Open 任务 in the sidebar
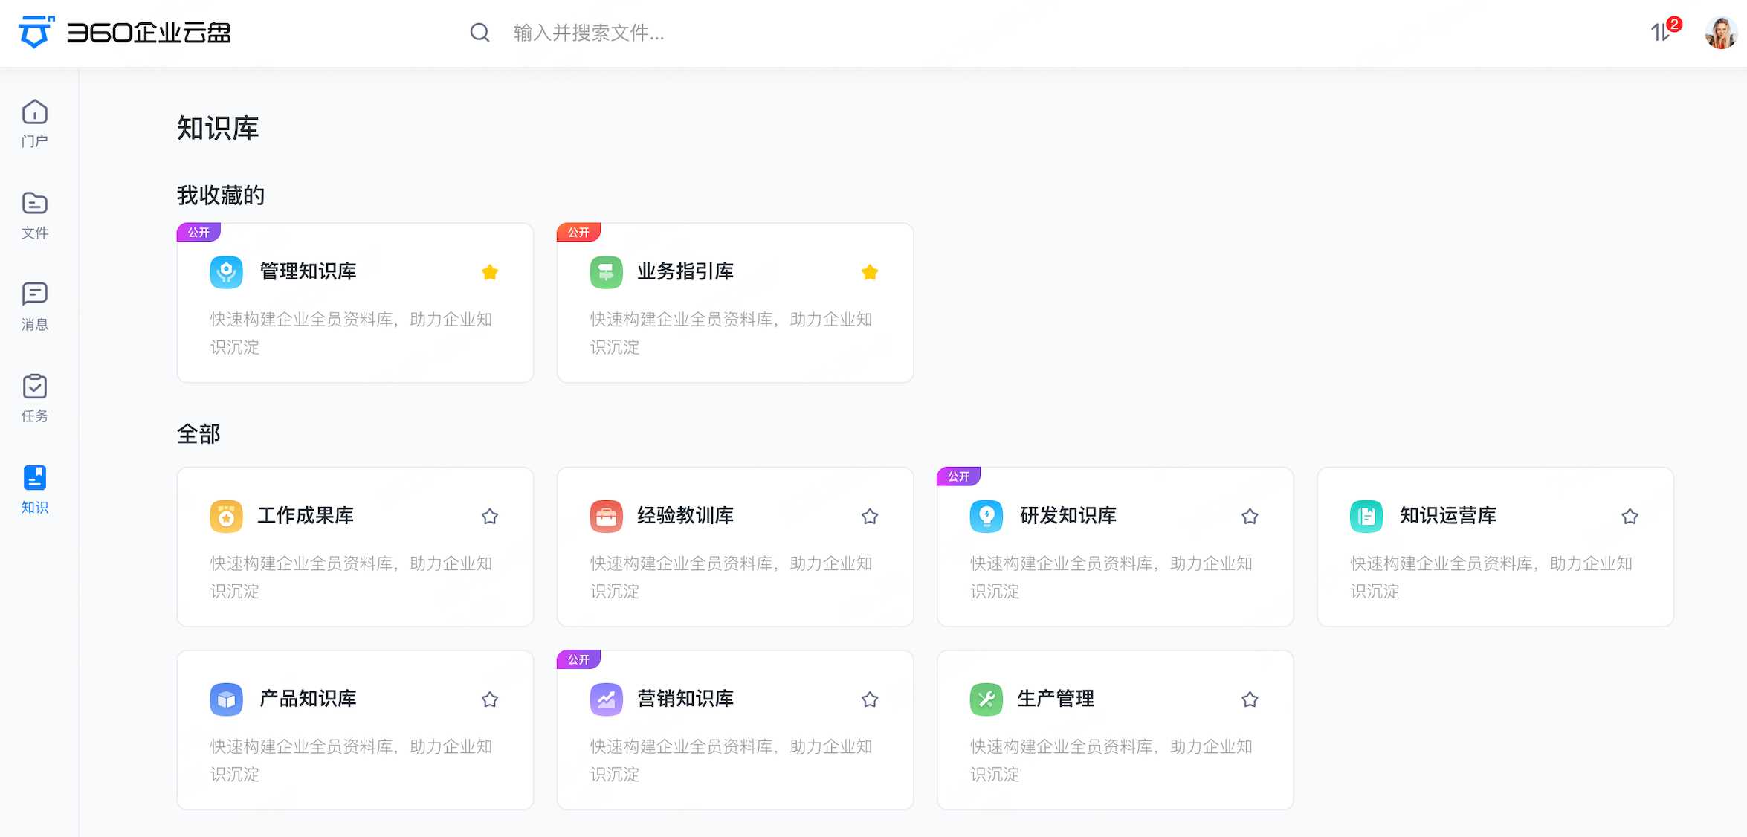 tap(35, 398)
